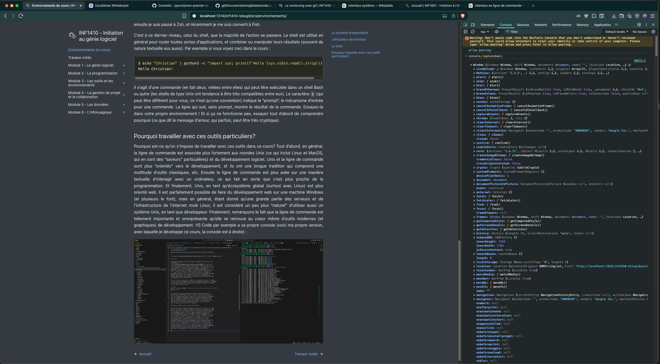Screen dimensions: 660x364
Task: Click the live expression eye icon
Action: pos(496,32)
